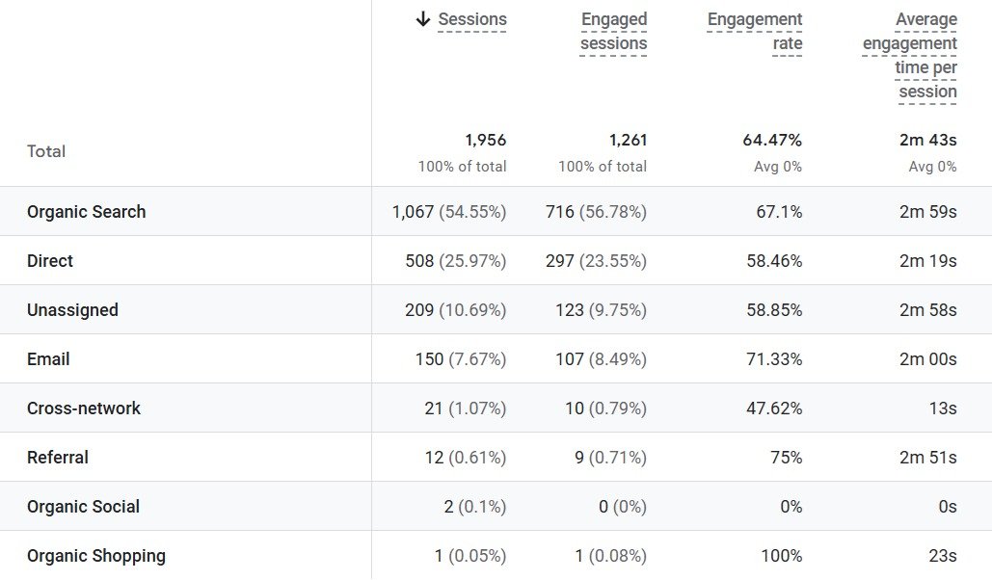
Task: Sort table by Sessions column header
Action: click(x=471, y=19)
